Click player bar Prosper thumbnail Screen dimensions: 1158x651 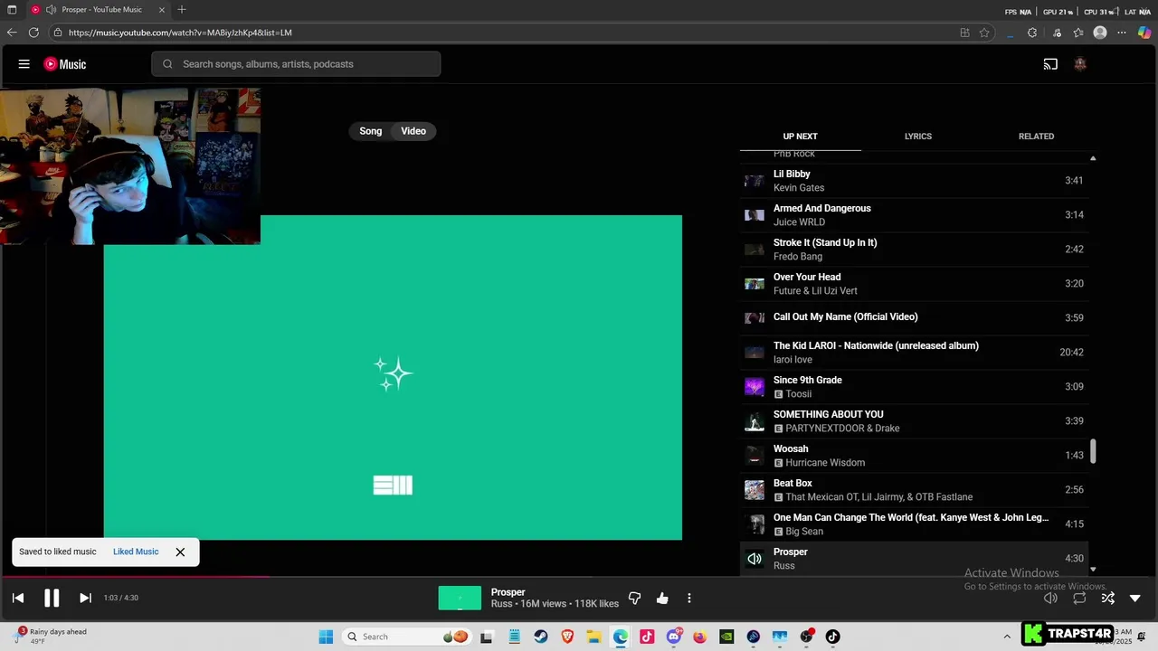460,598
